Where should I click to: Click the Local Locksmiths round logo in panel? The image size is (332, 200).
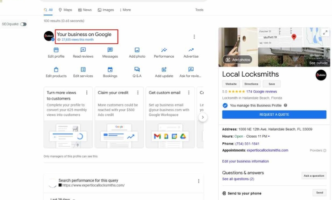321,75
